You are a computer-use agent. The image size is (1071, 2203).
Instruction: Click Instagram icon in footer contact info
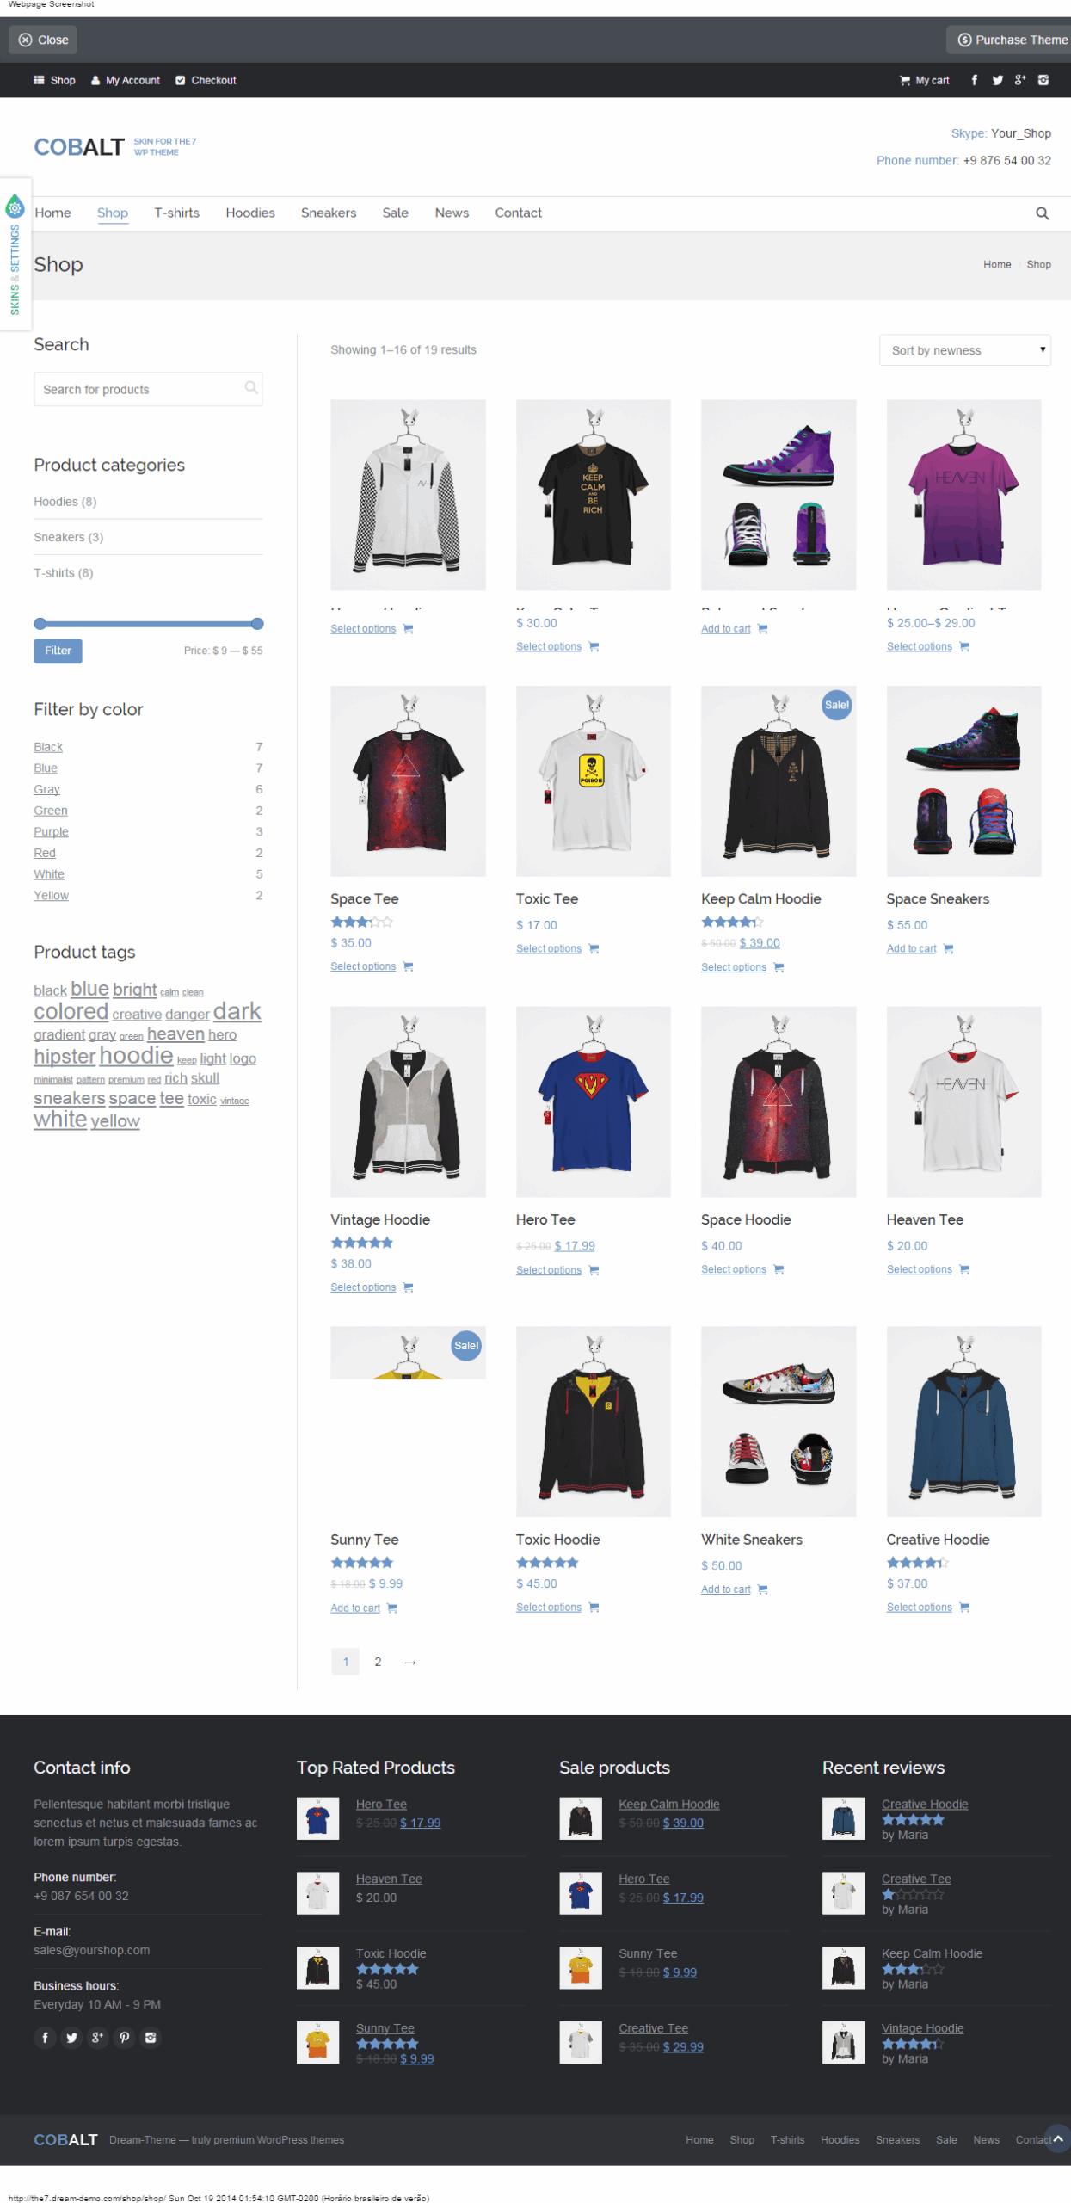click(x=151, y=2037)
